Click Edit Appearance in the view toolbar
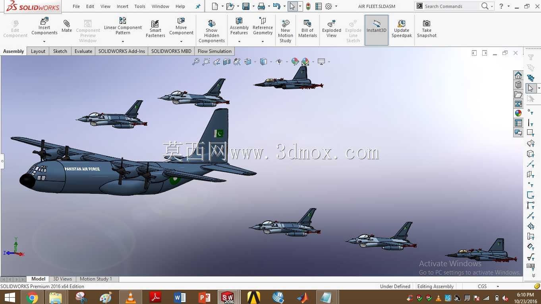Screen dimensions: 541x304 coord(295,62)
